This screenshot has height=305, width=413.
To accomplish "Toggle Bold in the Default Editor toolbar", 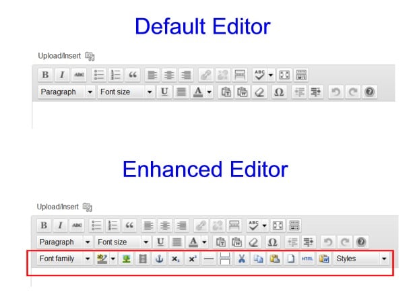I will 45,75.
